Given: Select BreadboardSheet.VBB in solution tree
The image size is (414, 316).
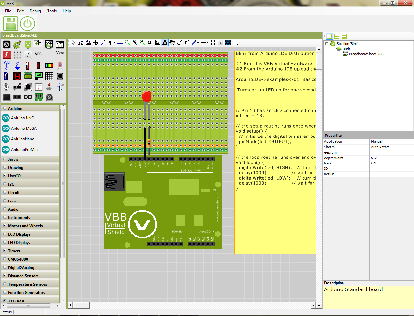Looking at the screenshot, I should tap(366, 54).
